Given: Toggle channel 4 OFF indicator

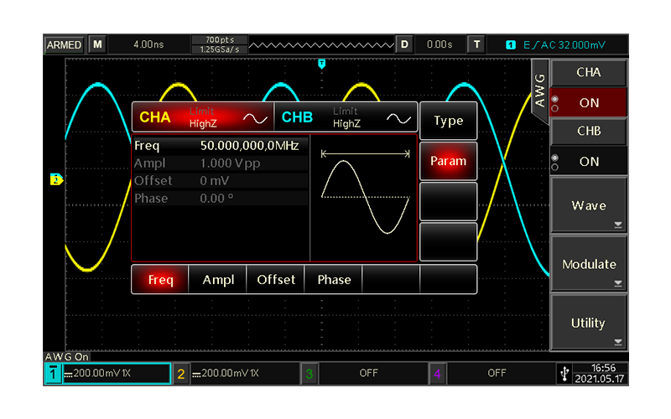Looking at the screenshot, I should click(x=497, y=373).
